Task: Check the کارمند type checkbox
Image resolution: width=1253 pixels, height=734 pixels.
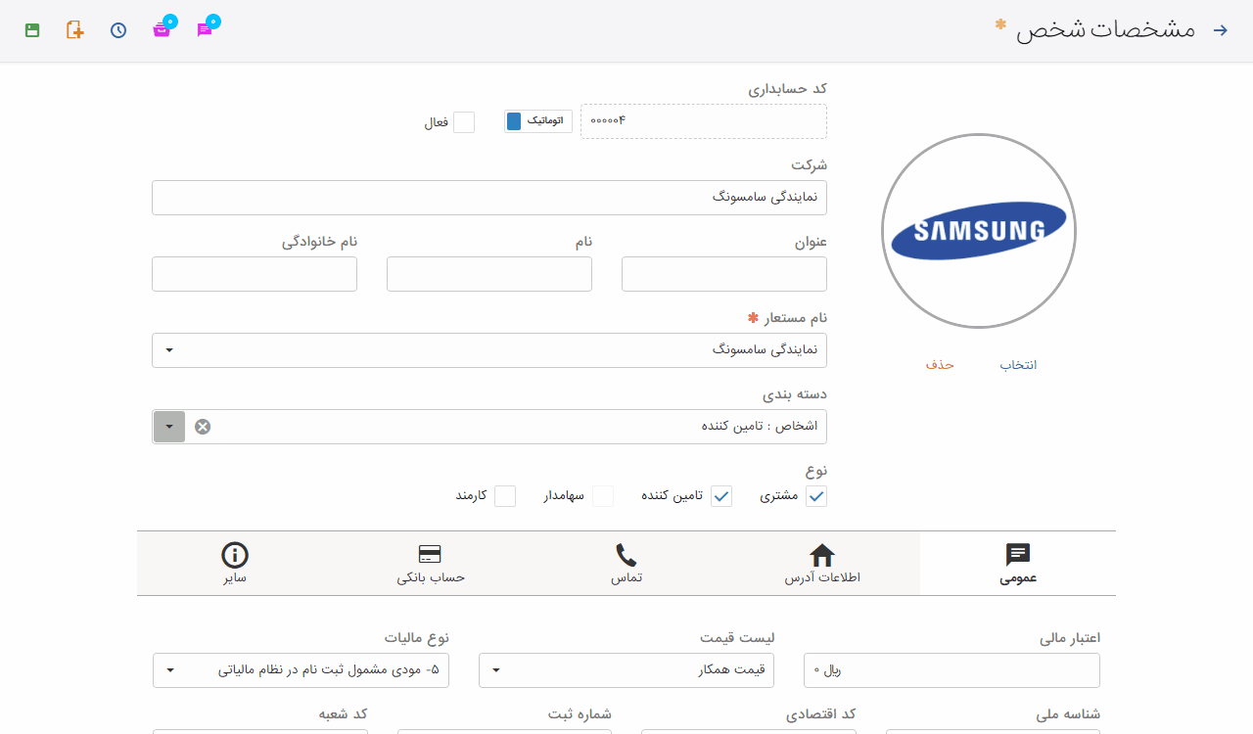Action: pyautogui.click(x=505, y=496)
